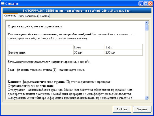Switch to the Описание tab
Image resolution: width=154 pixels, height=116 pixels.
pyautogui.click(x=10, y=16)
